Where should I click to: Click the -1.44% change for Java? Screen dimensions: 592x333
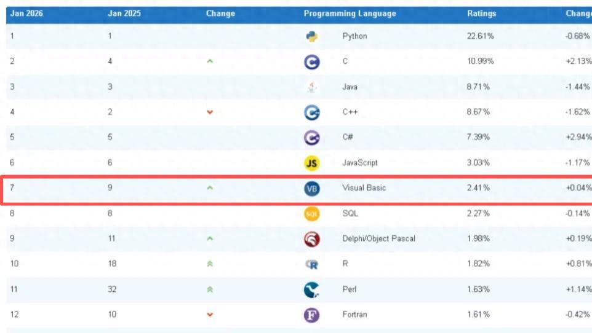tap(578, 87)
